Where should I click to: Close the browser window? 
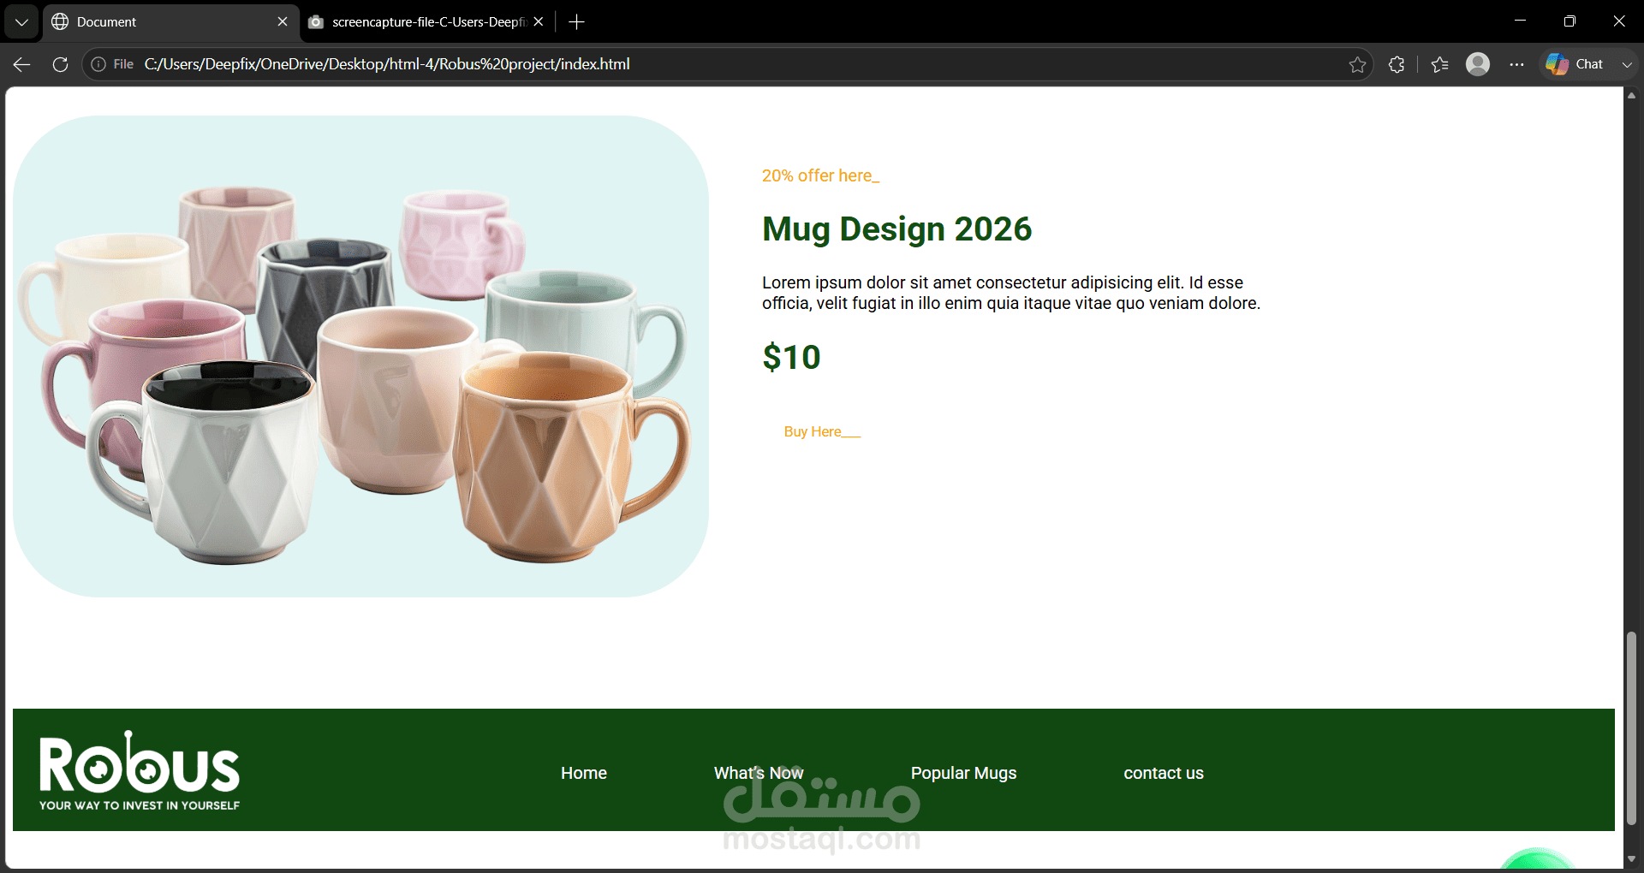[x=1619, y=21]
